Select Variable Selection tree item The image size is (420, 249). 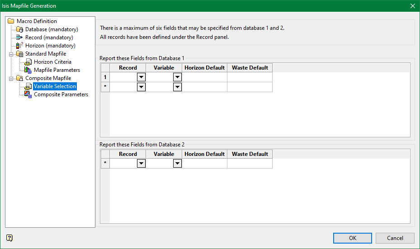pyautogui.click(x=55, y=86)
